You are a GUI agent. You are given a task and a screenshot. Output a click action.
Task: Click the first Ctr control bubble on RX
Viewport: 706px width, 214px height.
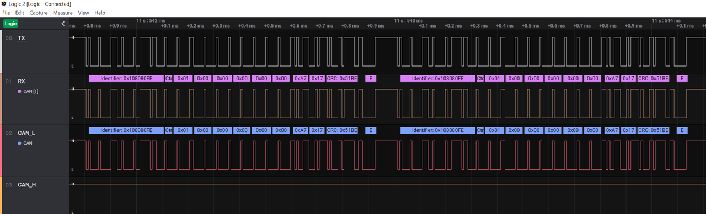169,79
